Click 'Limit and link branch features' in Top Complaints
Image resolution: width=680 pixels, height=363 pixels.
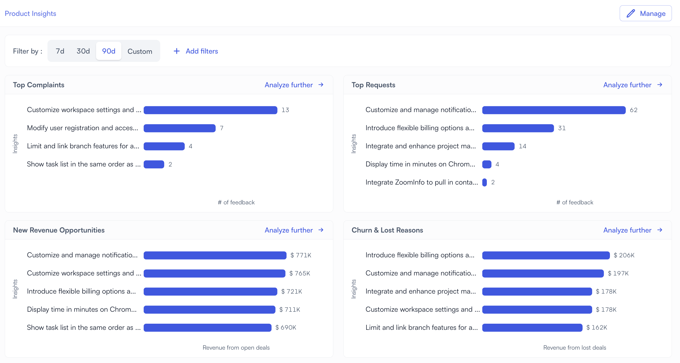point(83,146)
